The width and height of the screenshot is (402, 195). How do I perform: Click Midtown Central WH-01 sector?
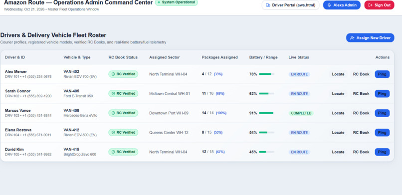(170, 94)
